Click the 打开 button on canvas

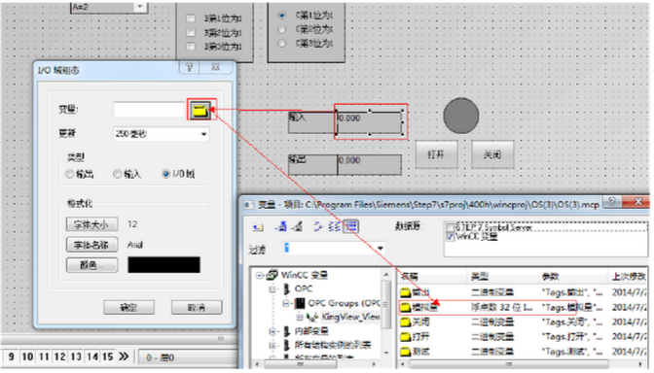(x=436, y=154)
